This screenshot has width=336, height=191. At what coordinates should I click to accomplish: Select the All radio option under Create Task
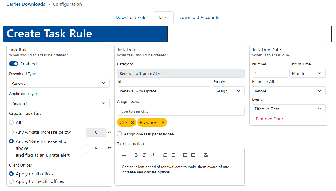11,122
